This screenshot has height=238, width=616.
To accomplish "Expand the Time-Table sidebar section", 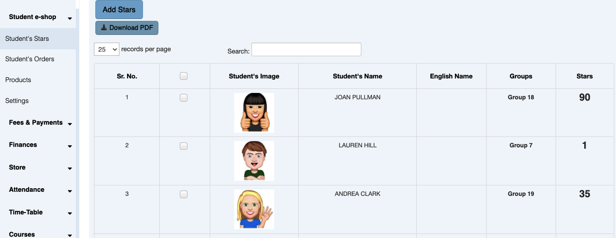I will (40, 212).
